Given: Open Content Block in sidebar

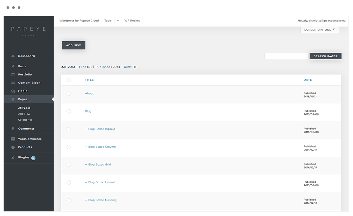Looking at the screenshot, I should [x=29, y=83].
